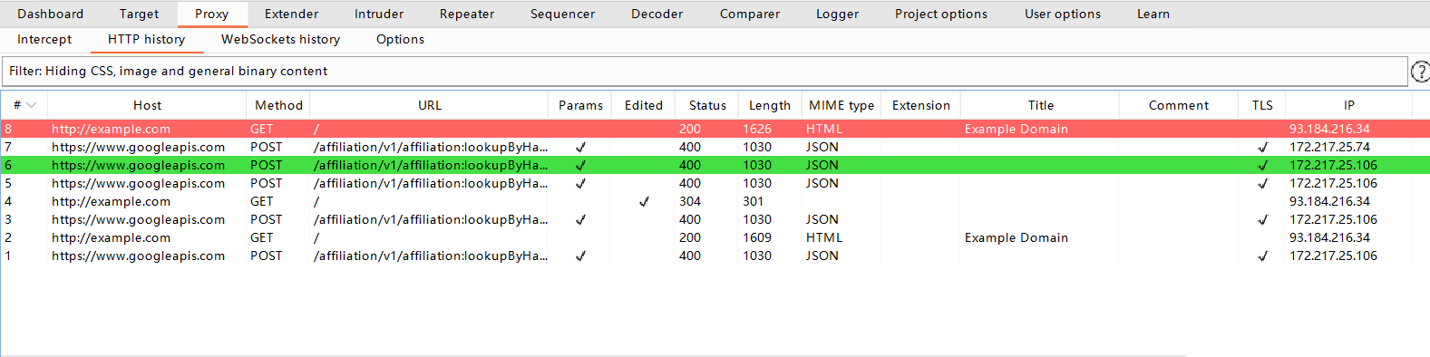Click the Params checkmark in row 7

point(580,147)
